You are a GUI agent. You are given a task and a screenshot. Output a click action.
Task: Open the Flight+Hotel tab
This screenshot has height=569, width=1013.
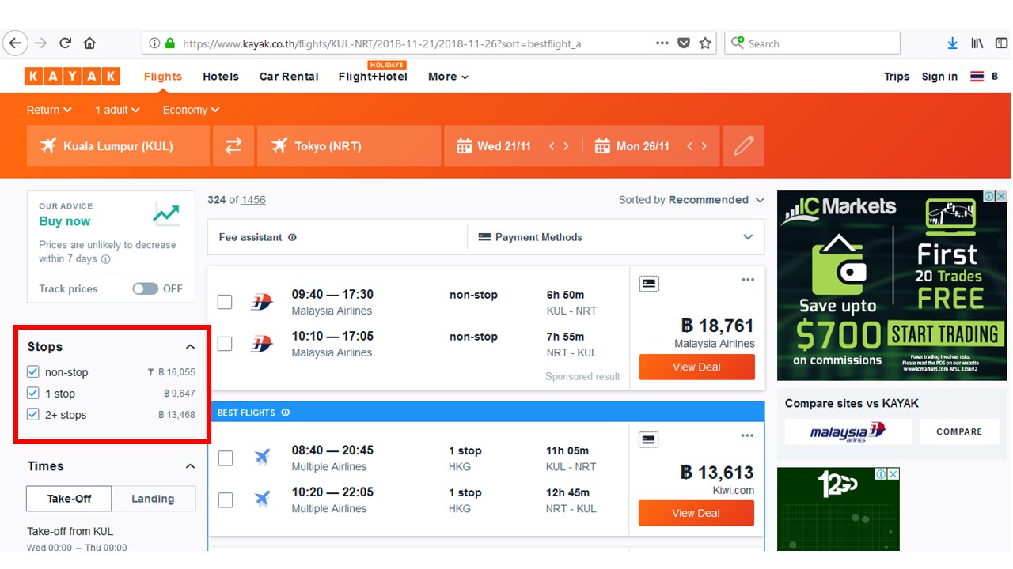pyautogui.click(x=373, y=77)
